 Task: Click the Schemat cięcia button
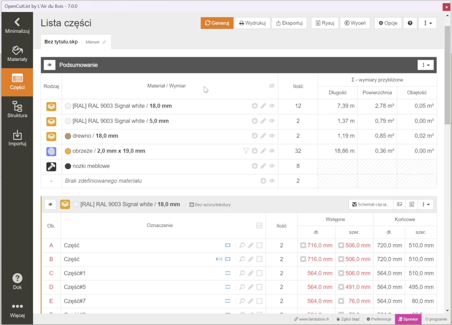click(370, 204)
